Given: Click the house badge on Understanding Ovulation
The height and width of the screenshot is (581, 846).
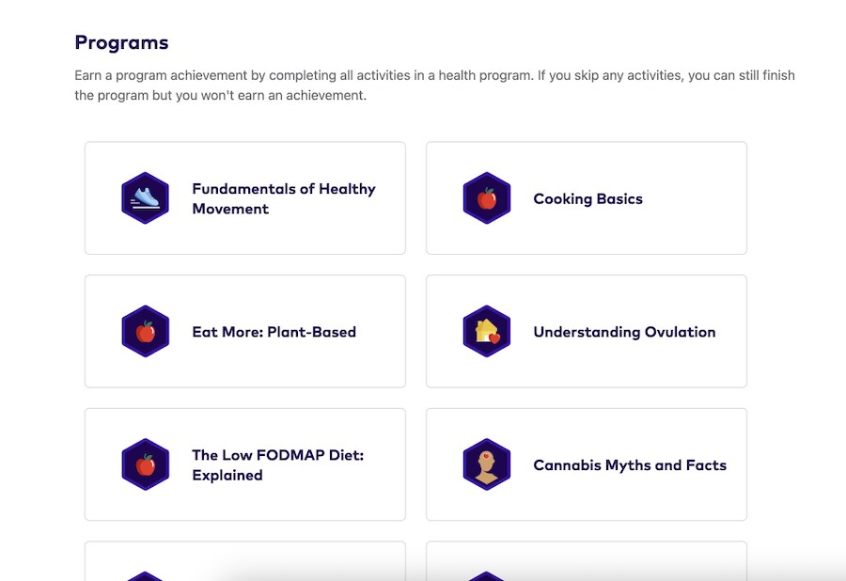Looking at the screenshot, I should (486, 331).
